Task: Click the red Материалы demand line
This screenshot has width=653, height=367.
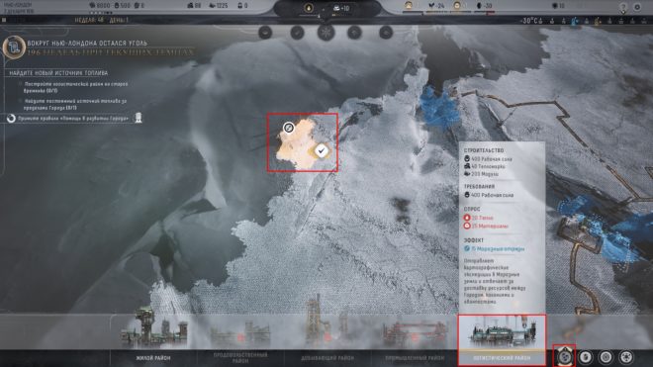Action: [x=486, y=226]
